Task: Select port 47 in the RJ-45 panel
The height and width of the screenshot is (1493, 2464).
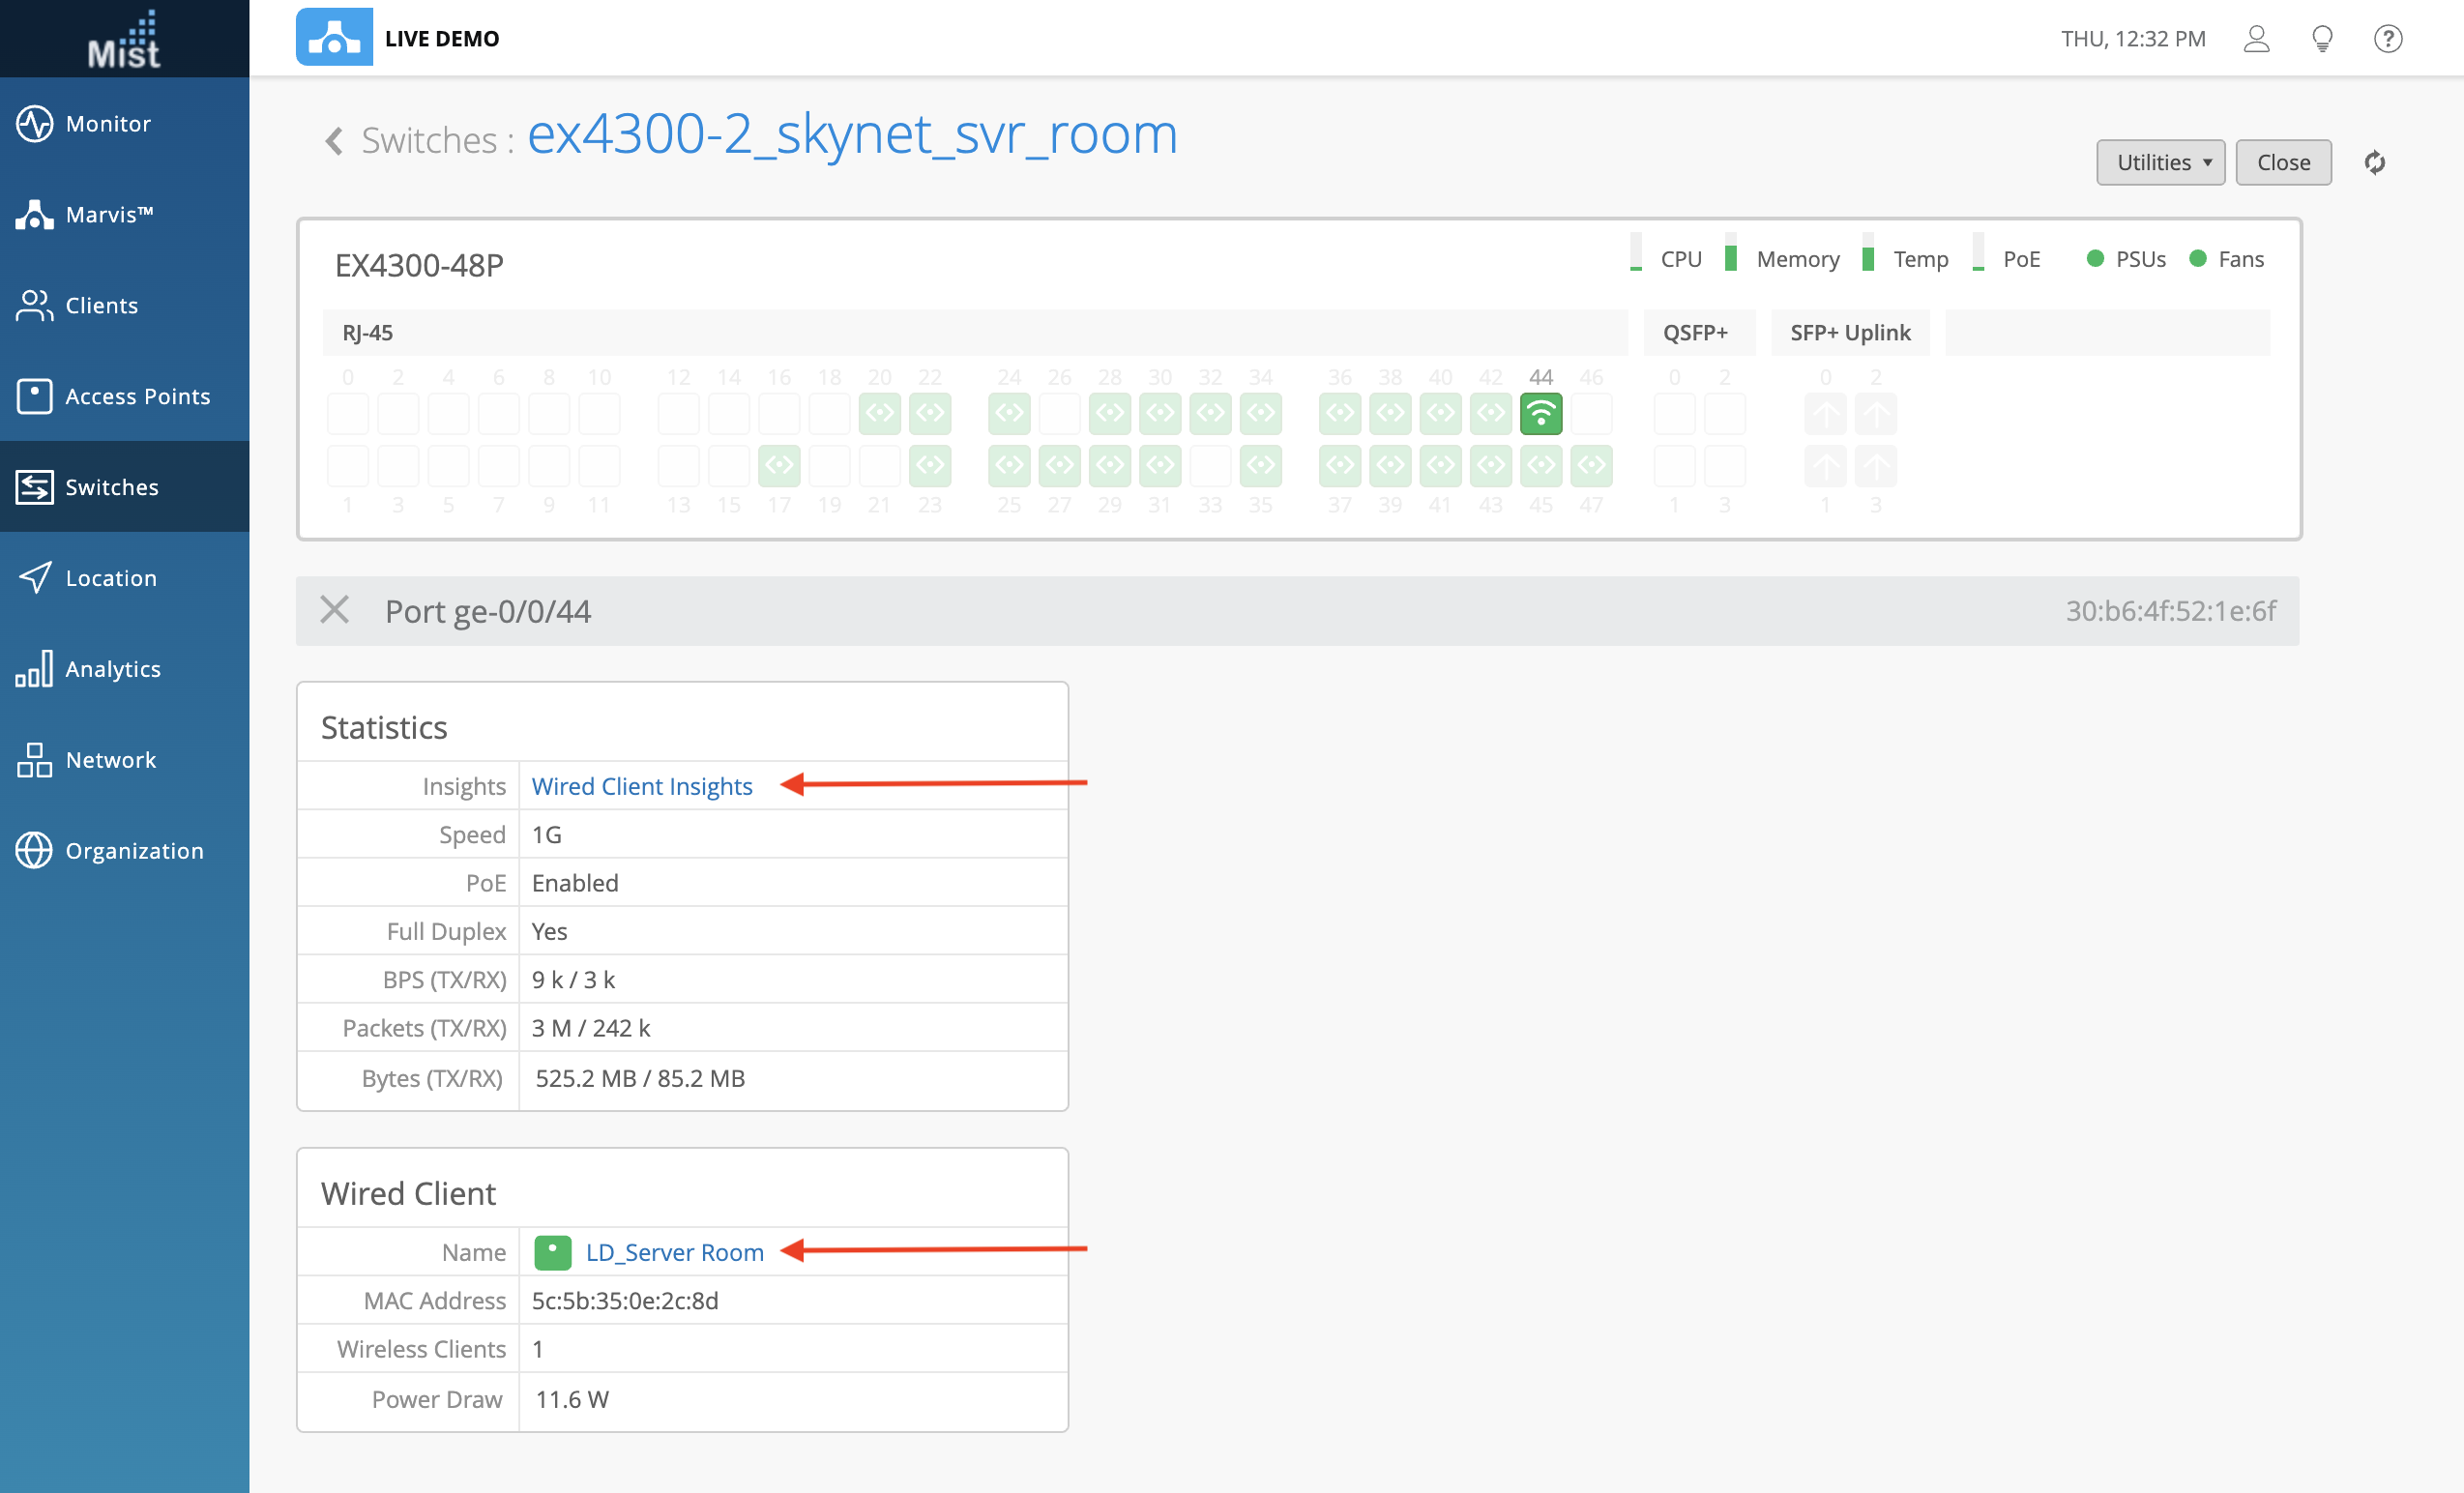Action: click(1591, 465)
